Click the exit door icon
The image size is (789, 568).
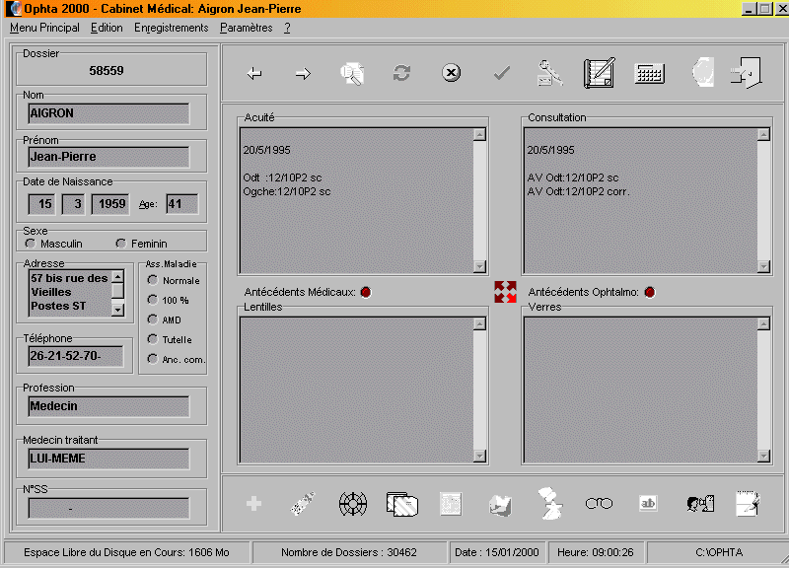pyautogui.click(x=747, y=73)
